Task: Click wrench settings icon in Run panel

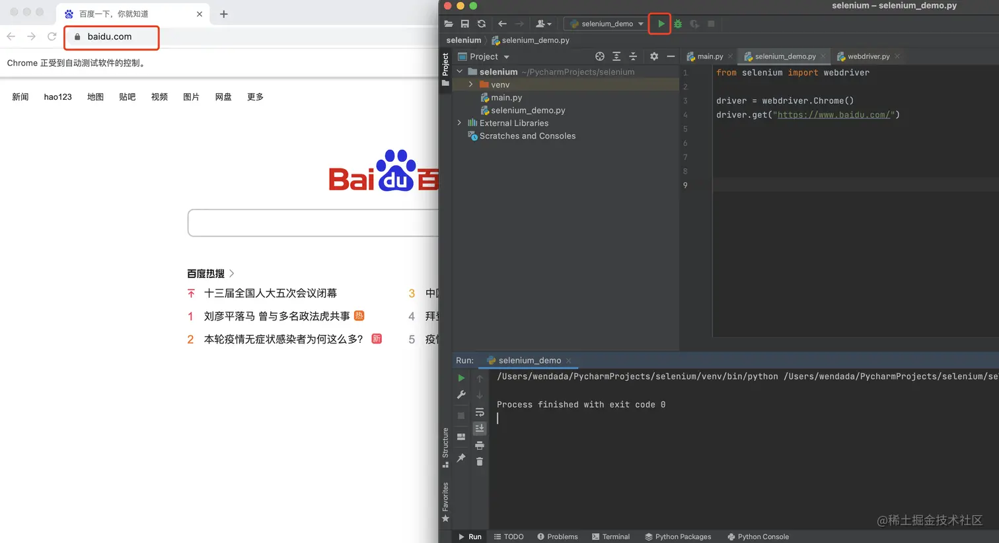Action: (x=461, y=395)
